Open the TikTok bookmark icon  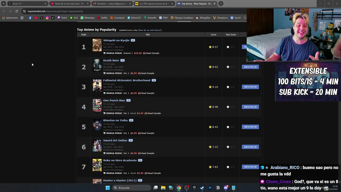tap(53, 18)
